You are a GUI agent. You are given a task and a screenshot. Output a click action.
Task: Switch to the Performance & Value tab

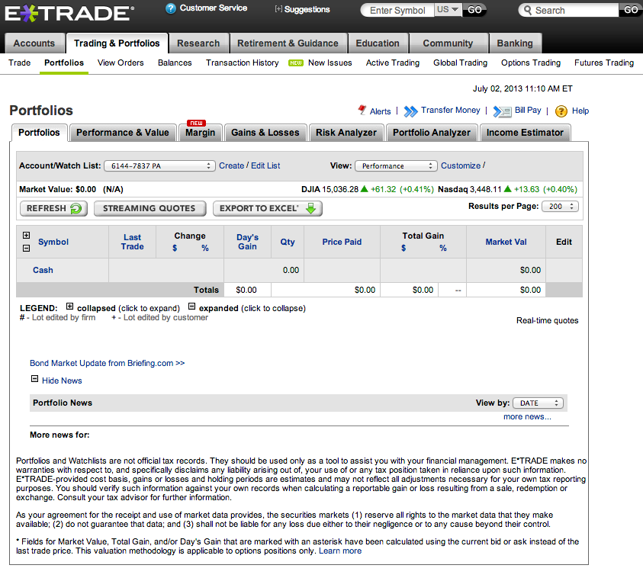point(123,133)
